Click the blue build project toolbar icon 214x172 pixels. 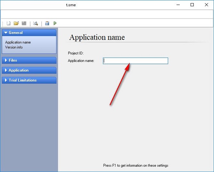click(x=47, y=24)
